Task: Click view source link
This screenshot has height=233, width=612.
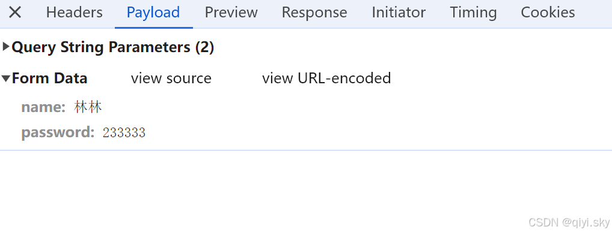Action: 171,78
